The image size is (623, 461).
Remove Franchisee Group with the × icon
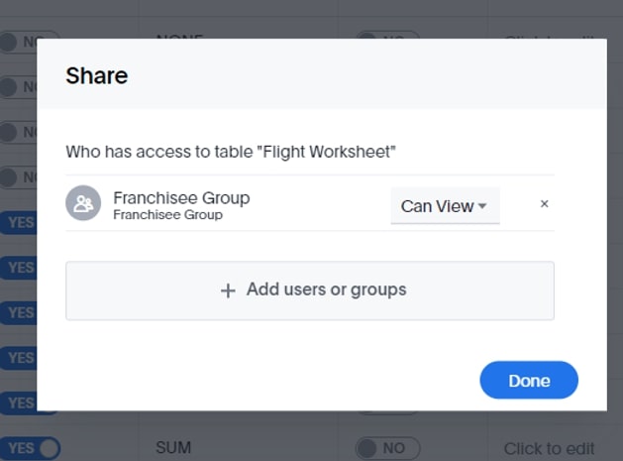point(545,204)
